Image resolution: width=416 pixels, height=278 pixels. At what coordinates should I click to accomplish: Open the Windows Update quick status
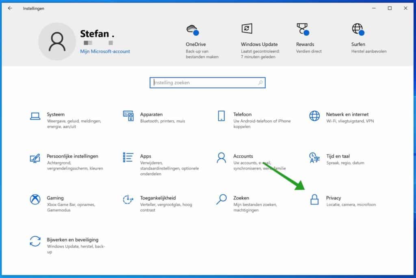click(x=259, y=39)
